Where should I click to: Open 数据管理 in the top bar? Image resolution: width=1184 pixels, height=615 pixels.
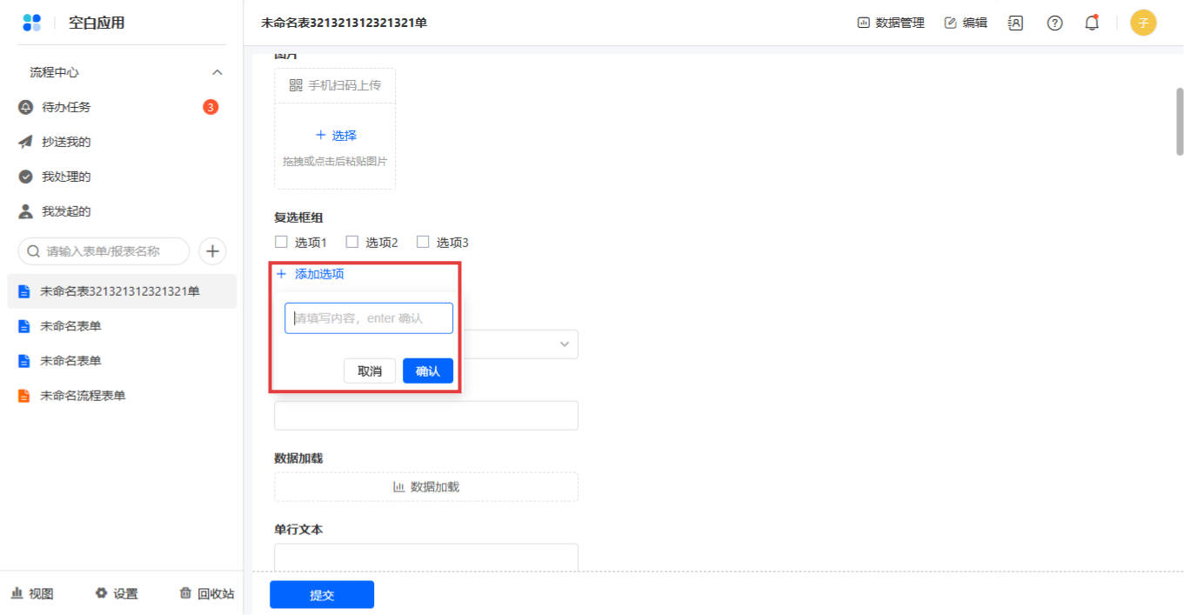click(891, 23)
